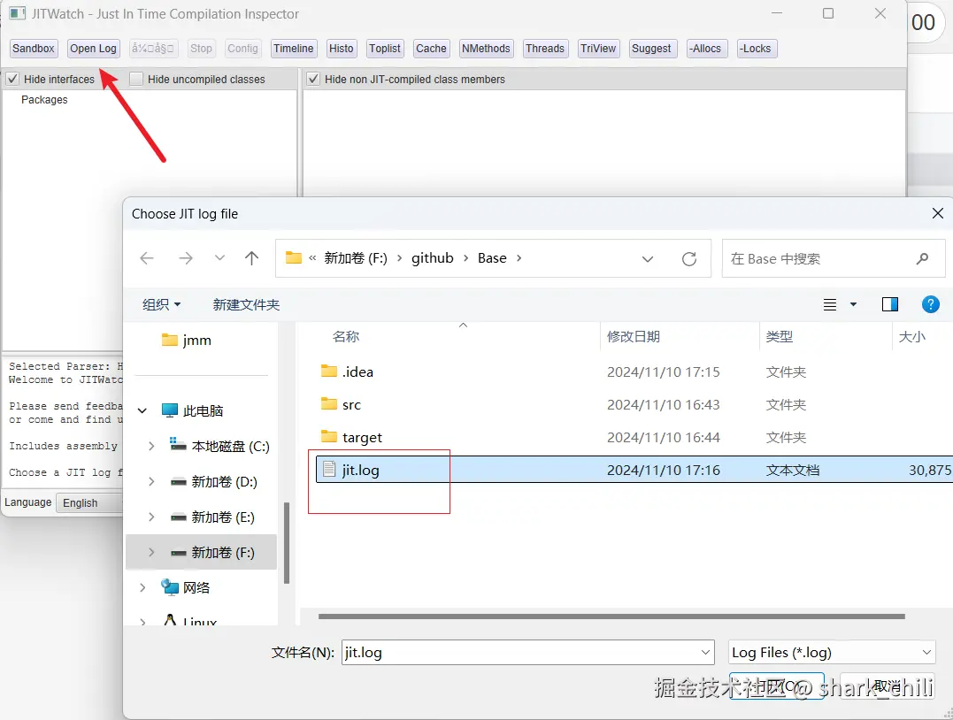Click the Base breadcrumb segment
The width and height of the screenshot is (953, 720).
(x=492, y=258)
